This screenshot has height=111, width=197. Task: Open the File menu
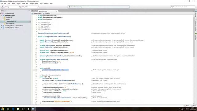tap(2, 4)
